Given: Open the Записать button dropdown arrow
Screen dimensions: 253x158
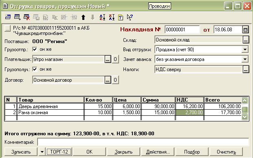Looking at the screenshot, I should coord(42,152).
